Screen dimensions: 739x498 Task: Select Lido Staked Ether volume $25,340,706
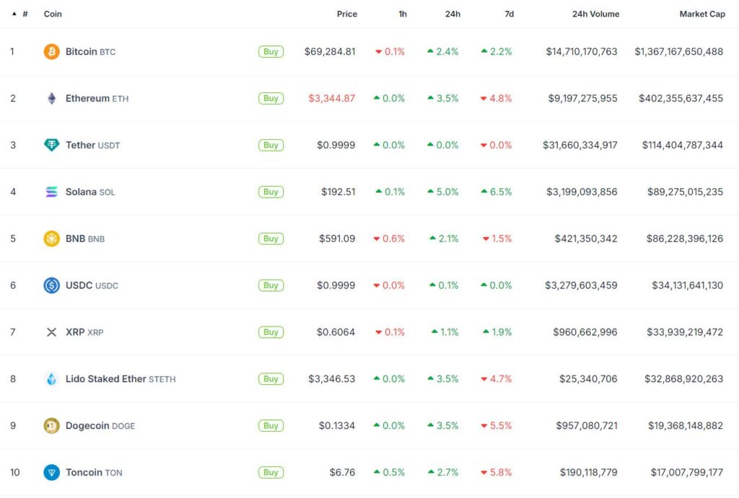(x=588, y=379)
